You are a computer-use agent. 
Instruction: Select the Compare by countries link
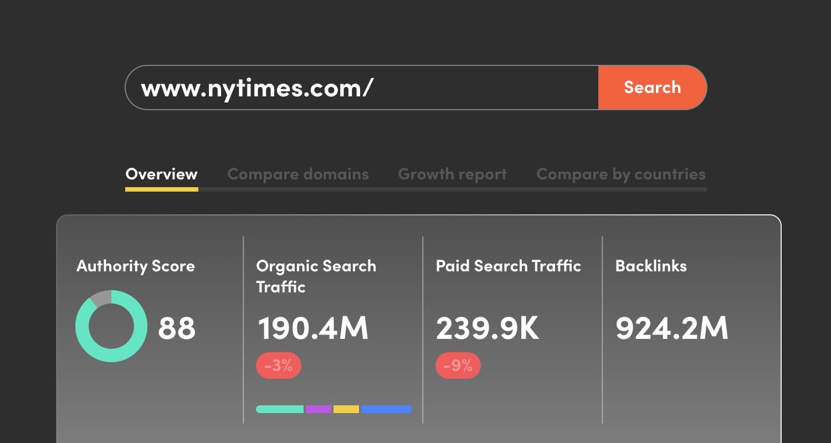[620, 174]
